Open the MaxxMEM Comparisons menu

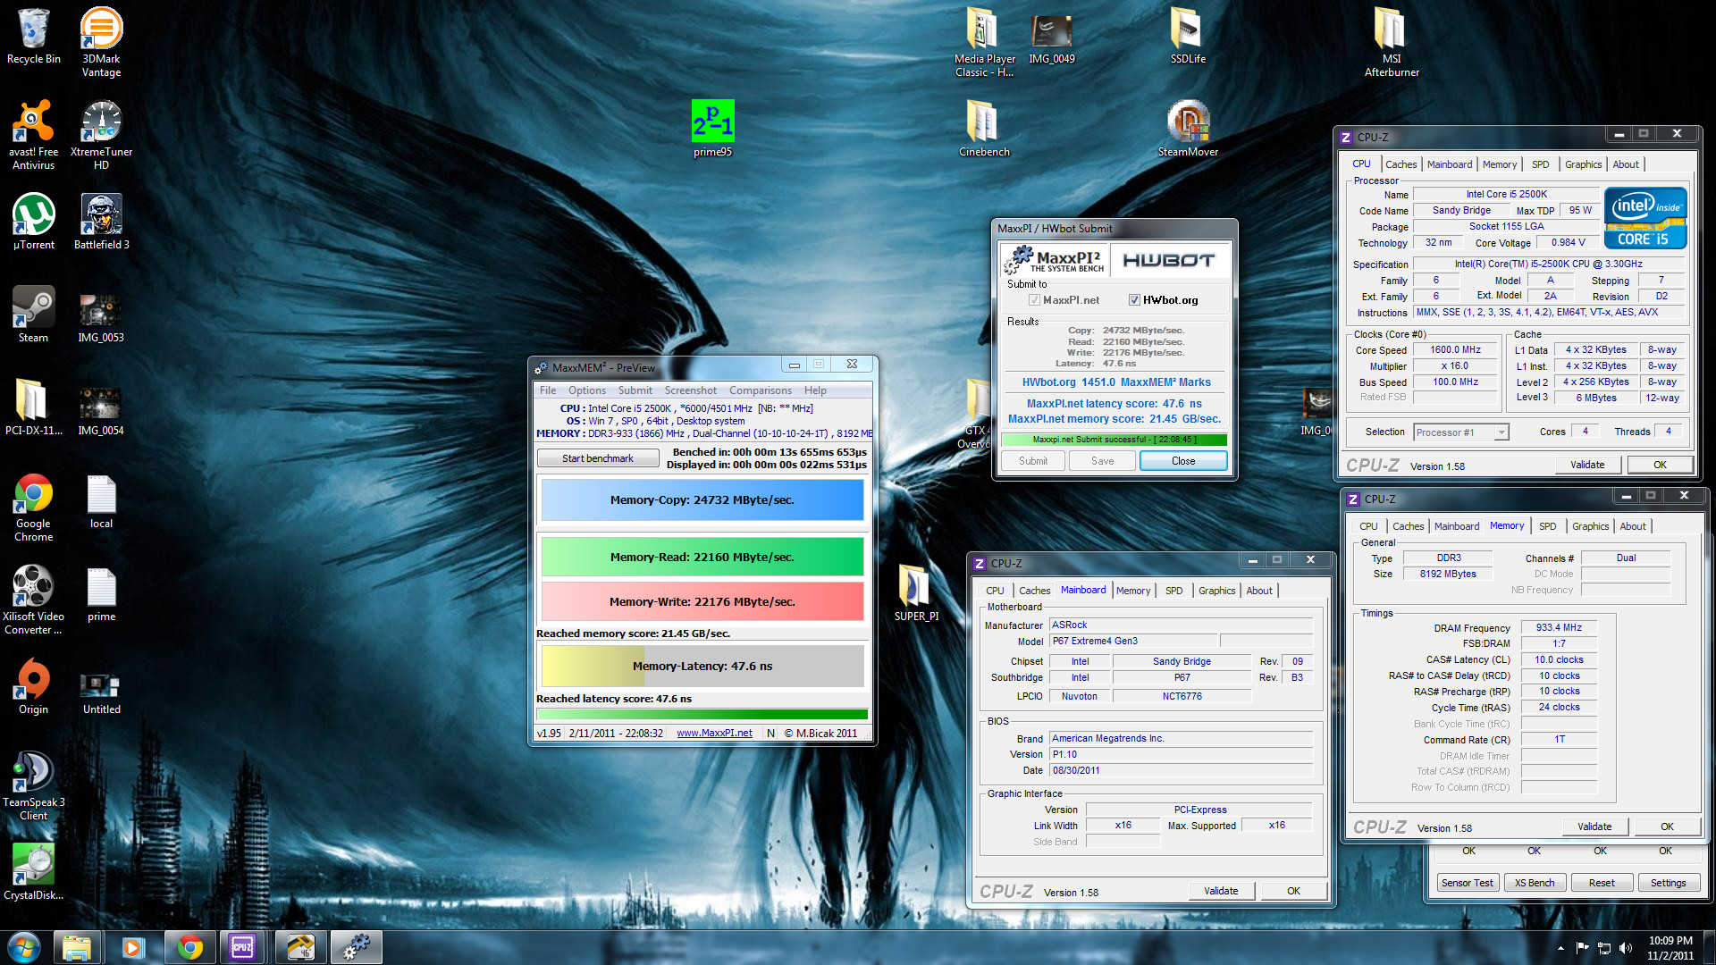[761, 390]
